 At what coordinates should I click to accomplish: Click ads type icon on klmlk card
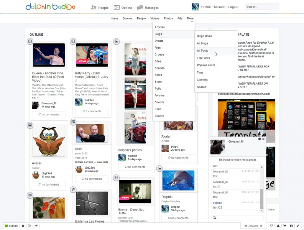(73, 122)
